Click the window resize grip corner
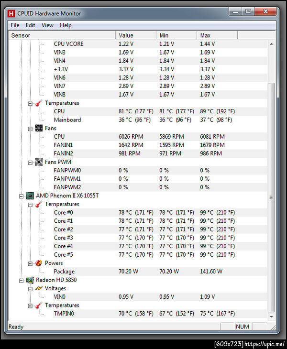 (273, 327)
